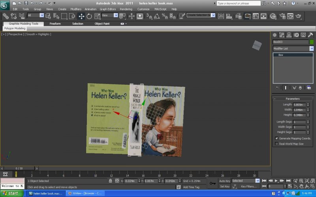Toggle 3D Snaps
Viewport: 316px width, 197px height.
coord(149,16)
